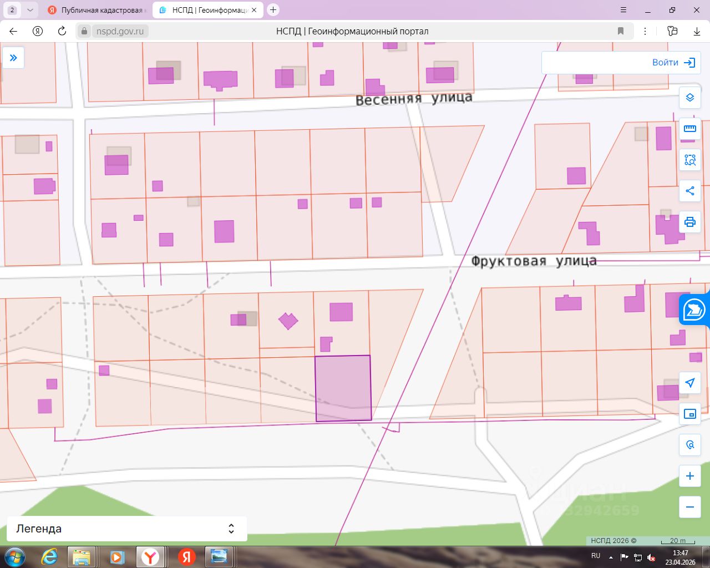
Task: Open the overview mini-map
Action: (x=690, y=414)
